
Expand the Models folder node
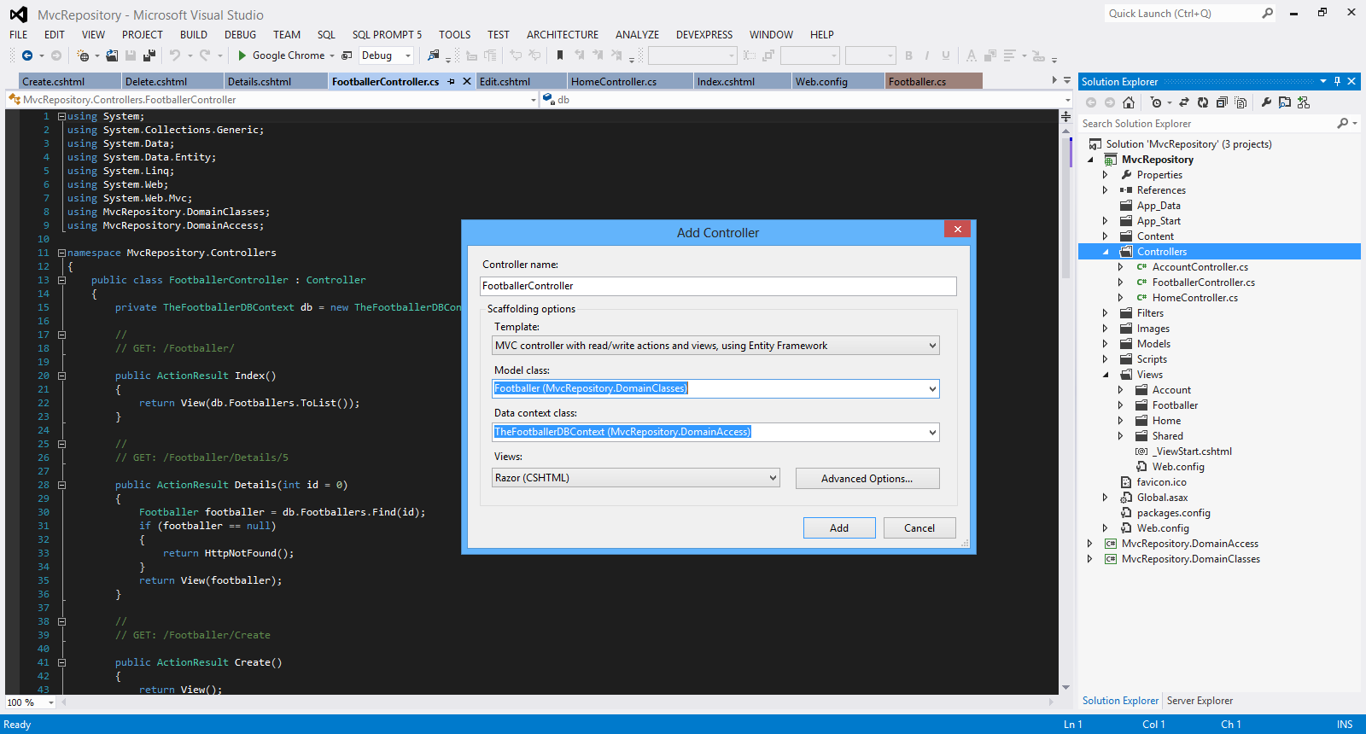pos(1105,344)
